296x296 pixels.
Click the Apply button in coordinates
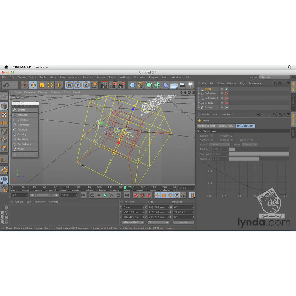[184, 222]
